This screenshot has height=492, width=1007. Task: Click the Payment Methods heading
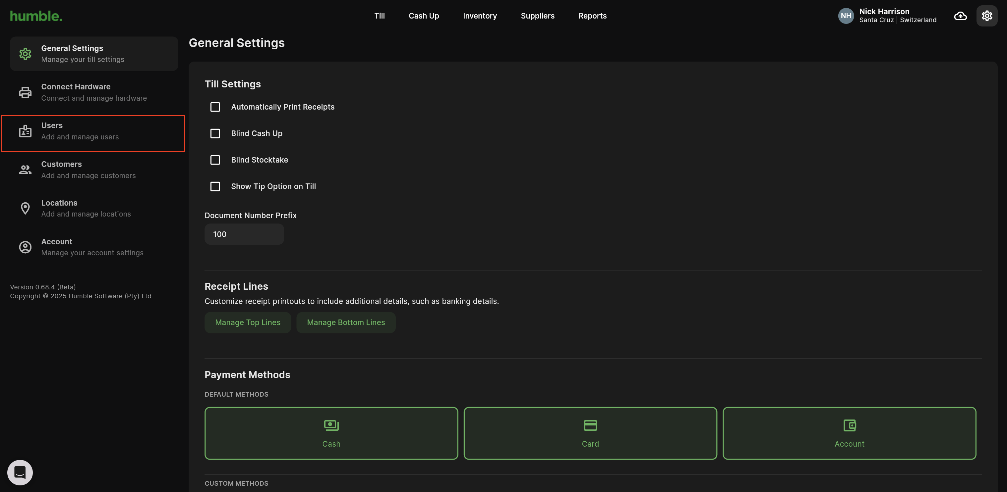click(247, 375)
